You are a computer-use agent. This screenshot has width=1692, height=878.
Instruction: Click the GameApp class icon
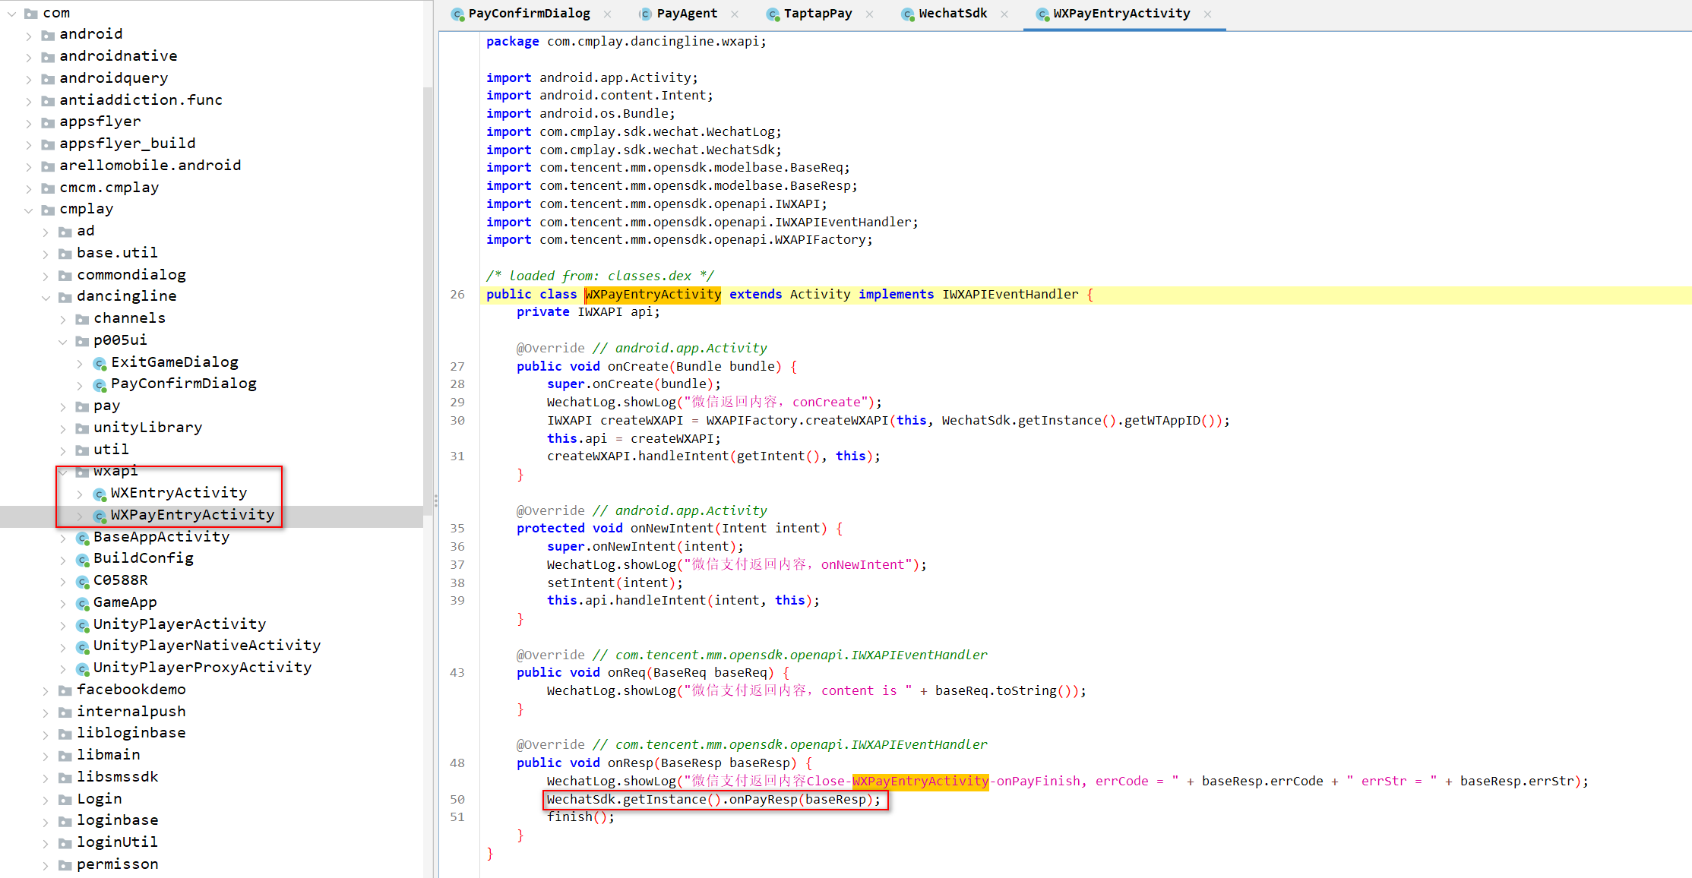point(82,604)
